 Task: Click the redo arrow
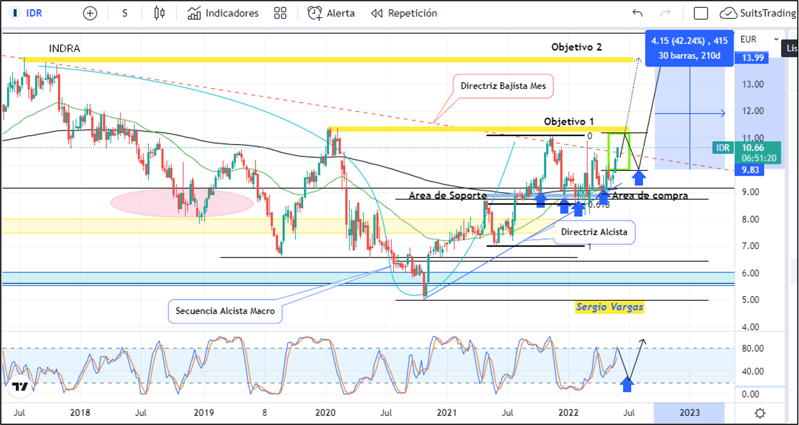[x=665, y=14]
